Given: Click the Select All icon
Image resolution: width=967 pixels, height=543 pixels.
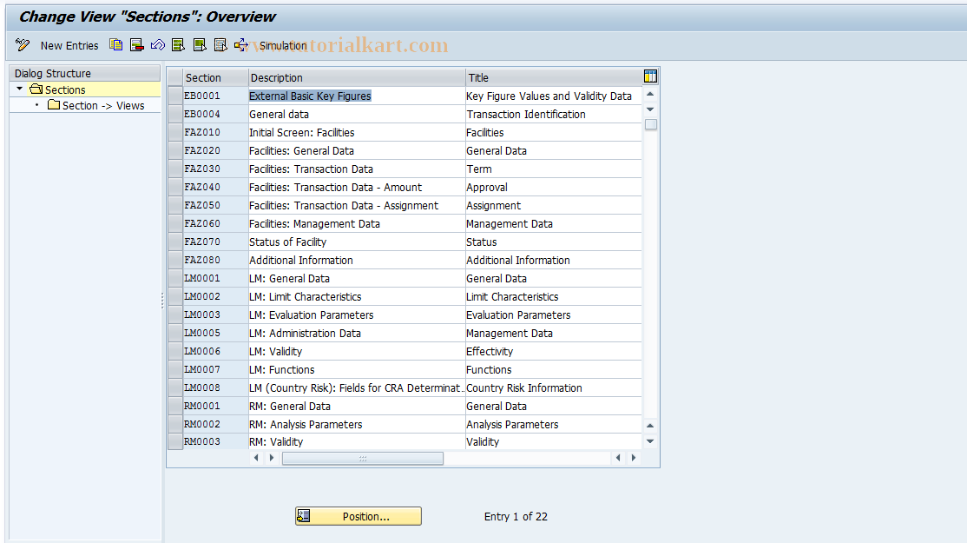Looking at the screenshot, I should pos(178,45).
